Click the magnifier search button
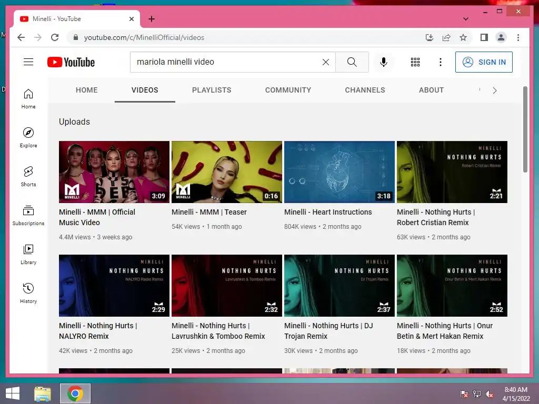 pos(352,62)
